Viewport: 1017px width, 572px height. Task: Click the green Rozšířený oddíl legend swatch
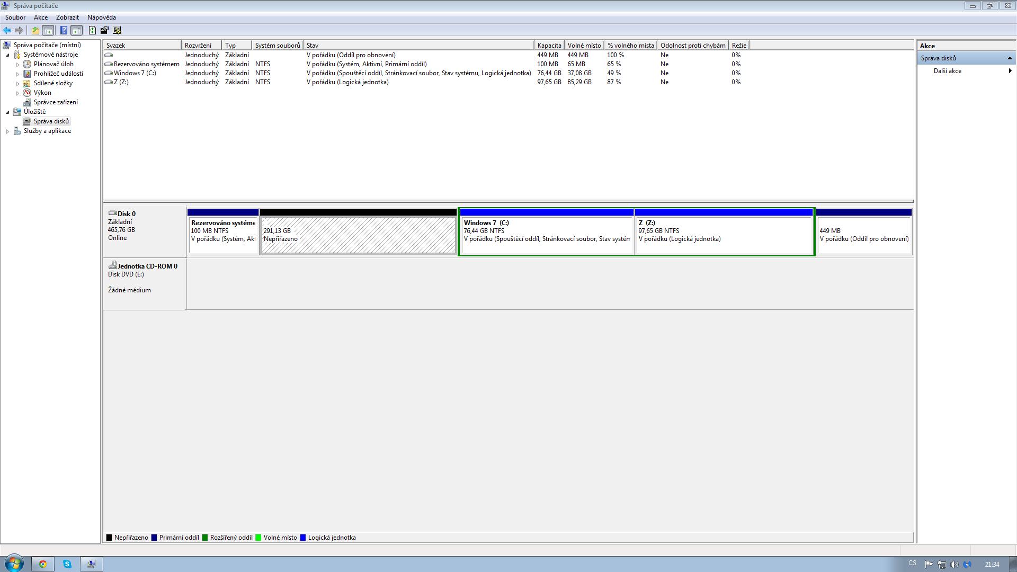pyautogui.click(x=205, y=538)
